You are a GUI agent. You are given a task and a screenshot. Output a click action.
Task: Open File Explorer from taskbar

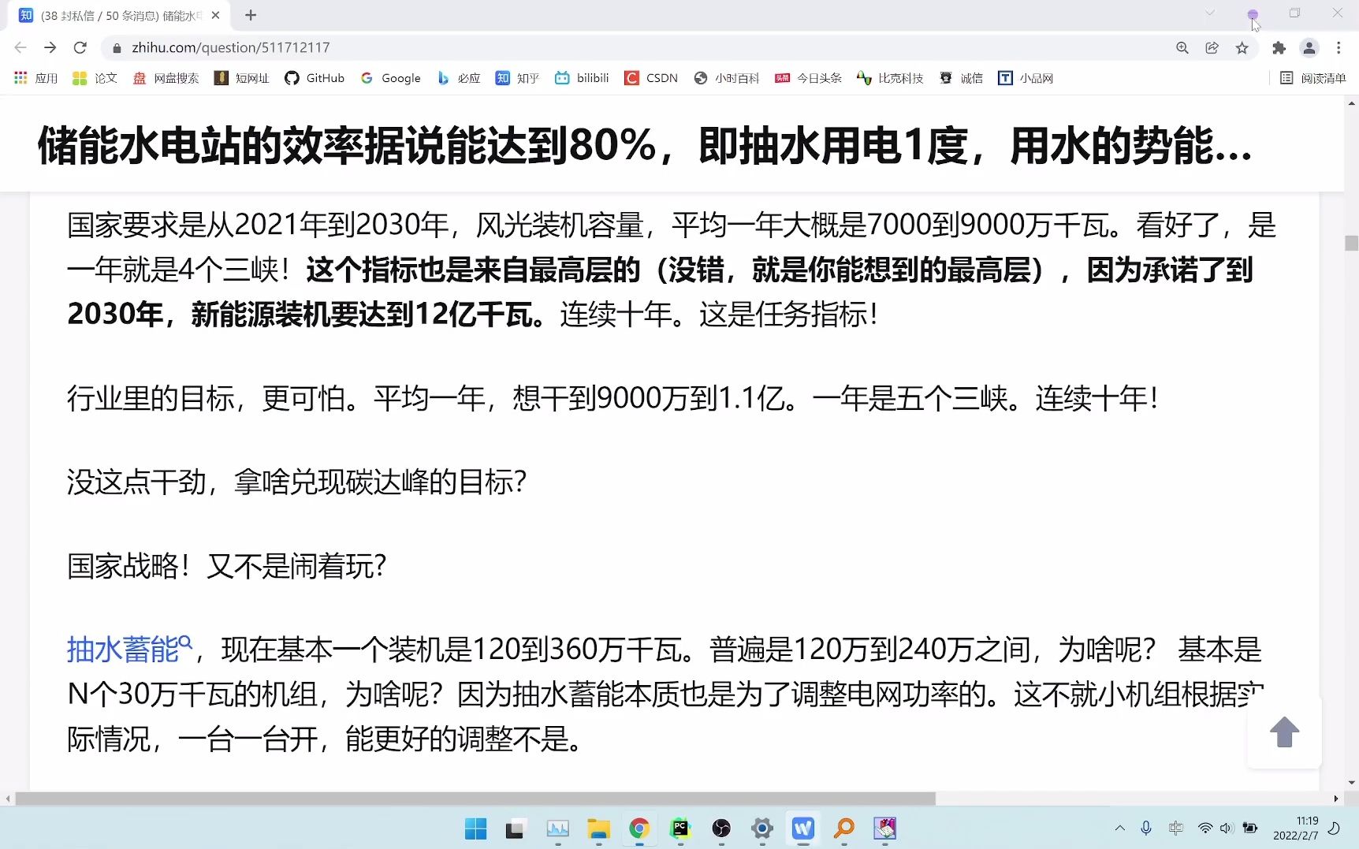click(598, 829)
